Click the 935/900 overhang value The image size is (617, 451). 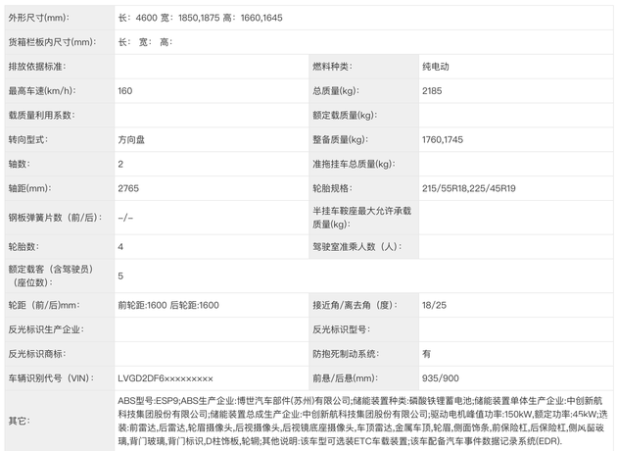coord(440,377)
